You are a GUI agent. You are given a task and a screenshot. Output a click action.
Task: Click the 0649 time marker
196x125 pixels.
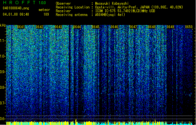[x=170, y=27]
